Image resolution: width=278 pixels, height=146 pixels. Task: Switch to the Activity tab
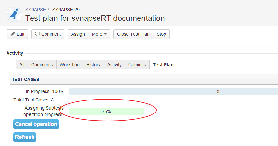point(114,65)
